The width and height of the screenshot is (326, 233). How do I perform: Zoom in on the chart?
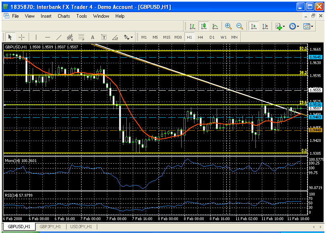228,26
